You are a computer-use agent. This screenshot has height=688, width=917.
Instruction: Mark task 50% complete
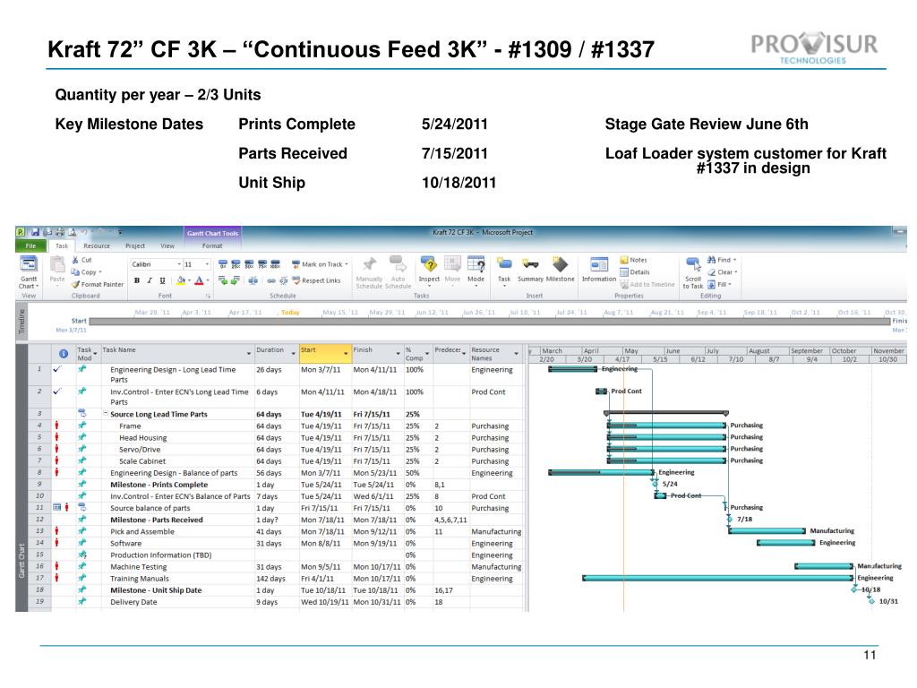[249, 264]
